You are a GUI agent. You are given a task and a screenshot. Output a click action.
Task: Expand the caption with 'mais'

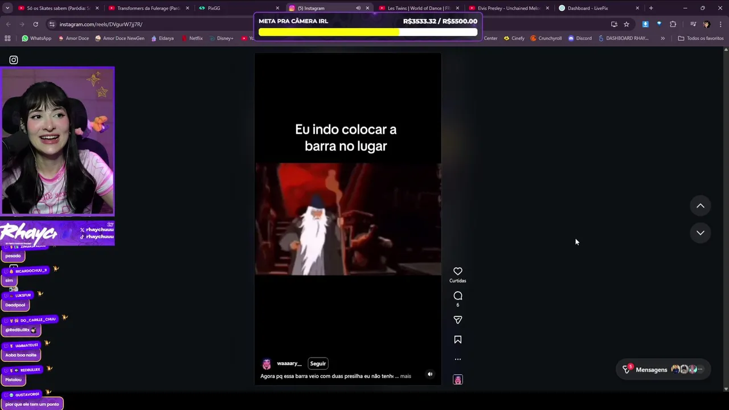tap(406, 376)
